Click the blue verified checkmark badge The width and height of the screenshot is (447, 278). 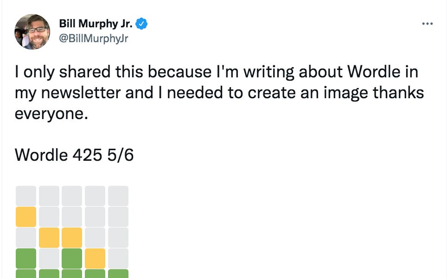coord(142,24)
